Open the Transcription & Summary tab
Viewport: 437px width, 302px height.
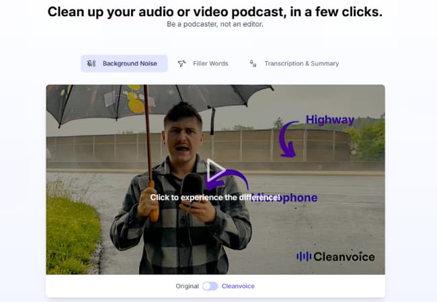(x=294, y=64)
